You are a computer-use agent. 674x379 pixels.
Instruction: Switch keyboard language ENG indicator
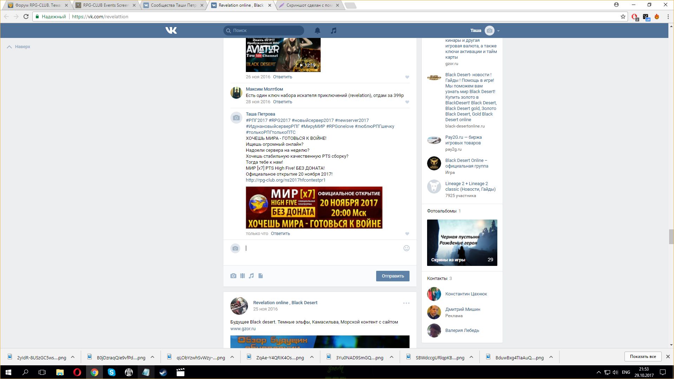pos(626,372)
